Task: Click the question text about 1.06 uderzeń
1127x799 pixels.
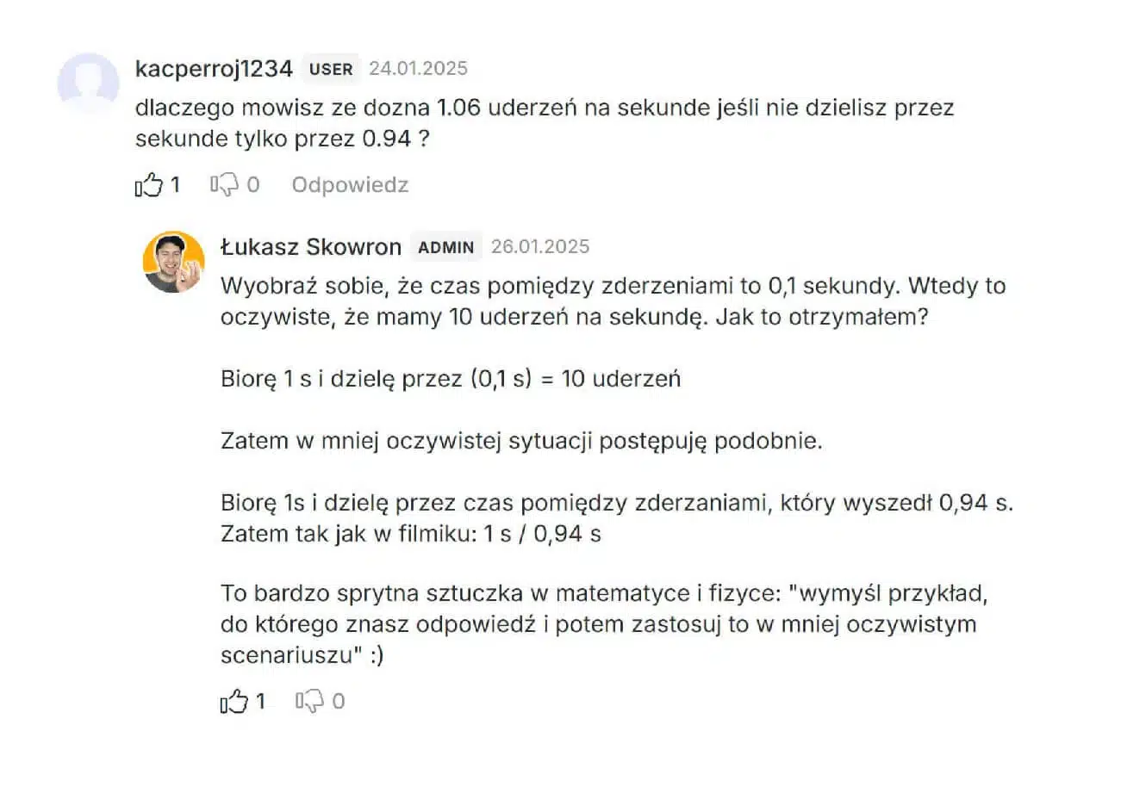Action: [x=544, y=123]
